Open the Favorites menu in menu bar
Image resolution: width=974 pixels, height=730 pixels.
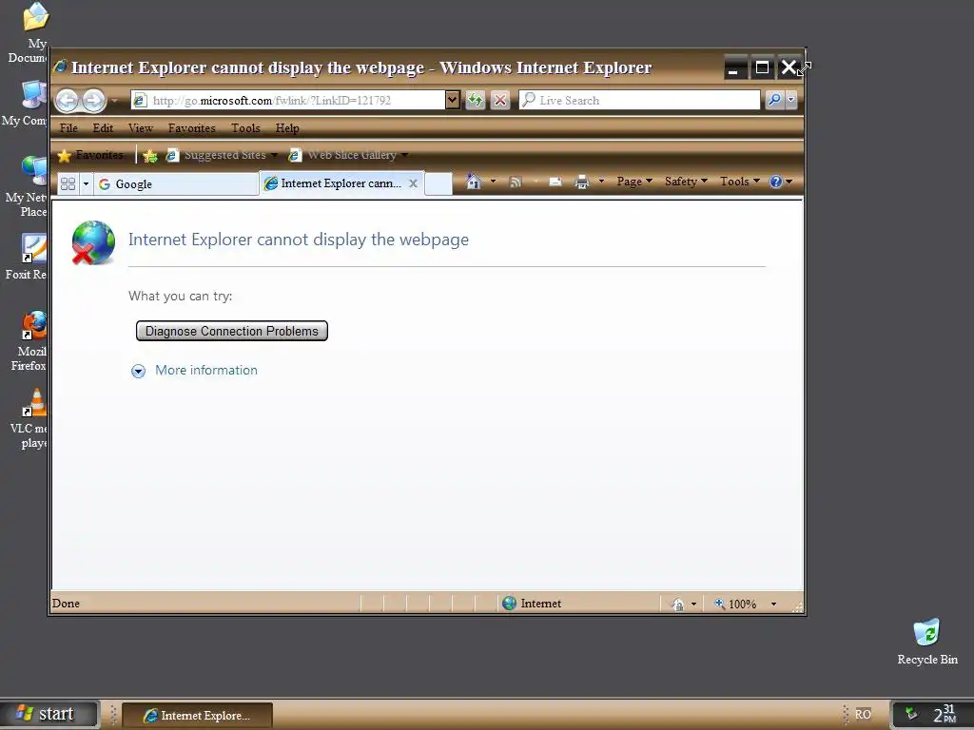pyautogui.click(x=191, y=128)
